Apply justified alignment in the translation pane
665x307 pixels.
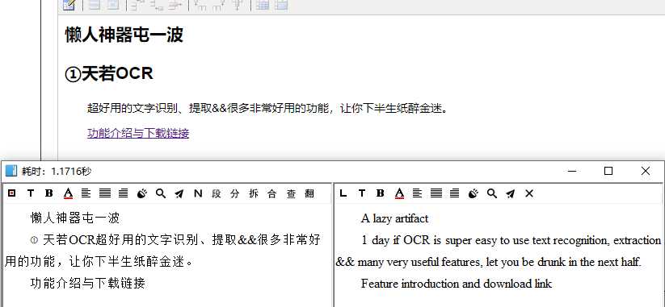(x=436, y=193)
